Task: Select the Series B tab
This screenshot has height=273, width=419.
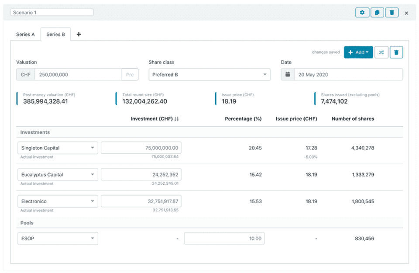Action: 55,35
